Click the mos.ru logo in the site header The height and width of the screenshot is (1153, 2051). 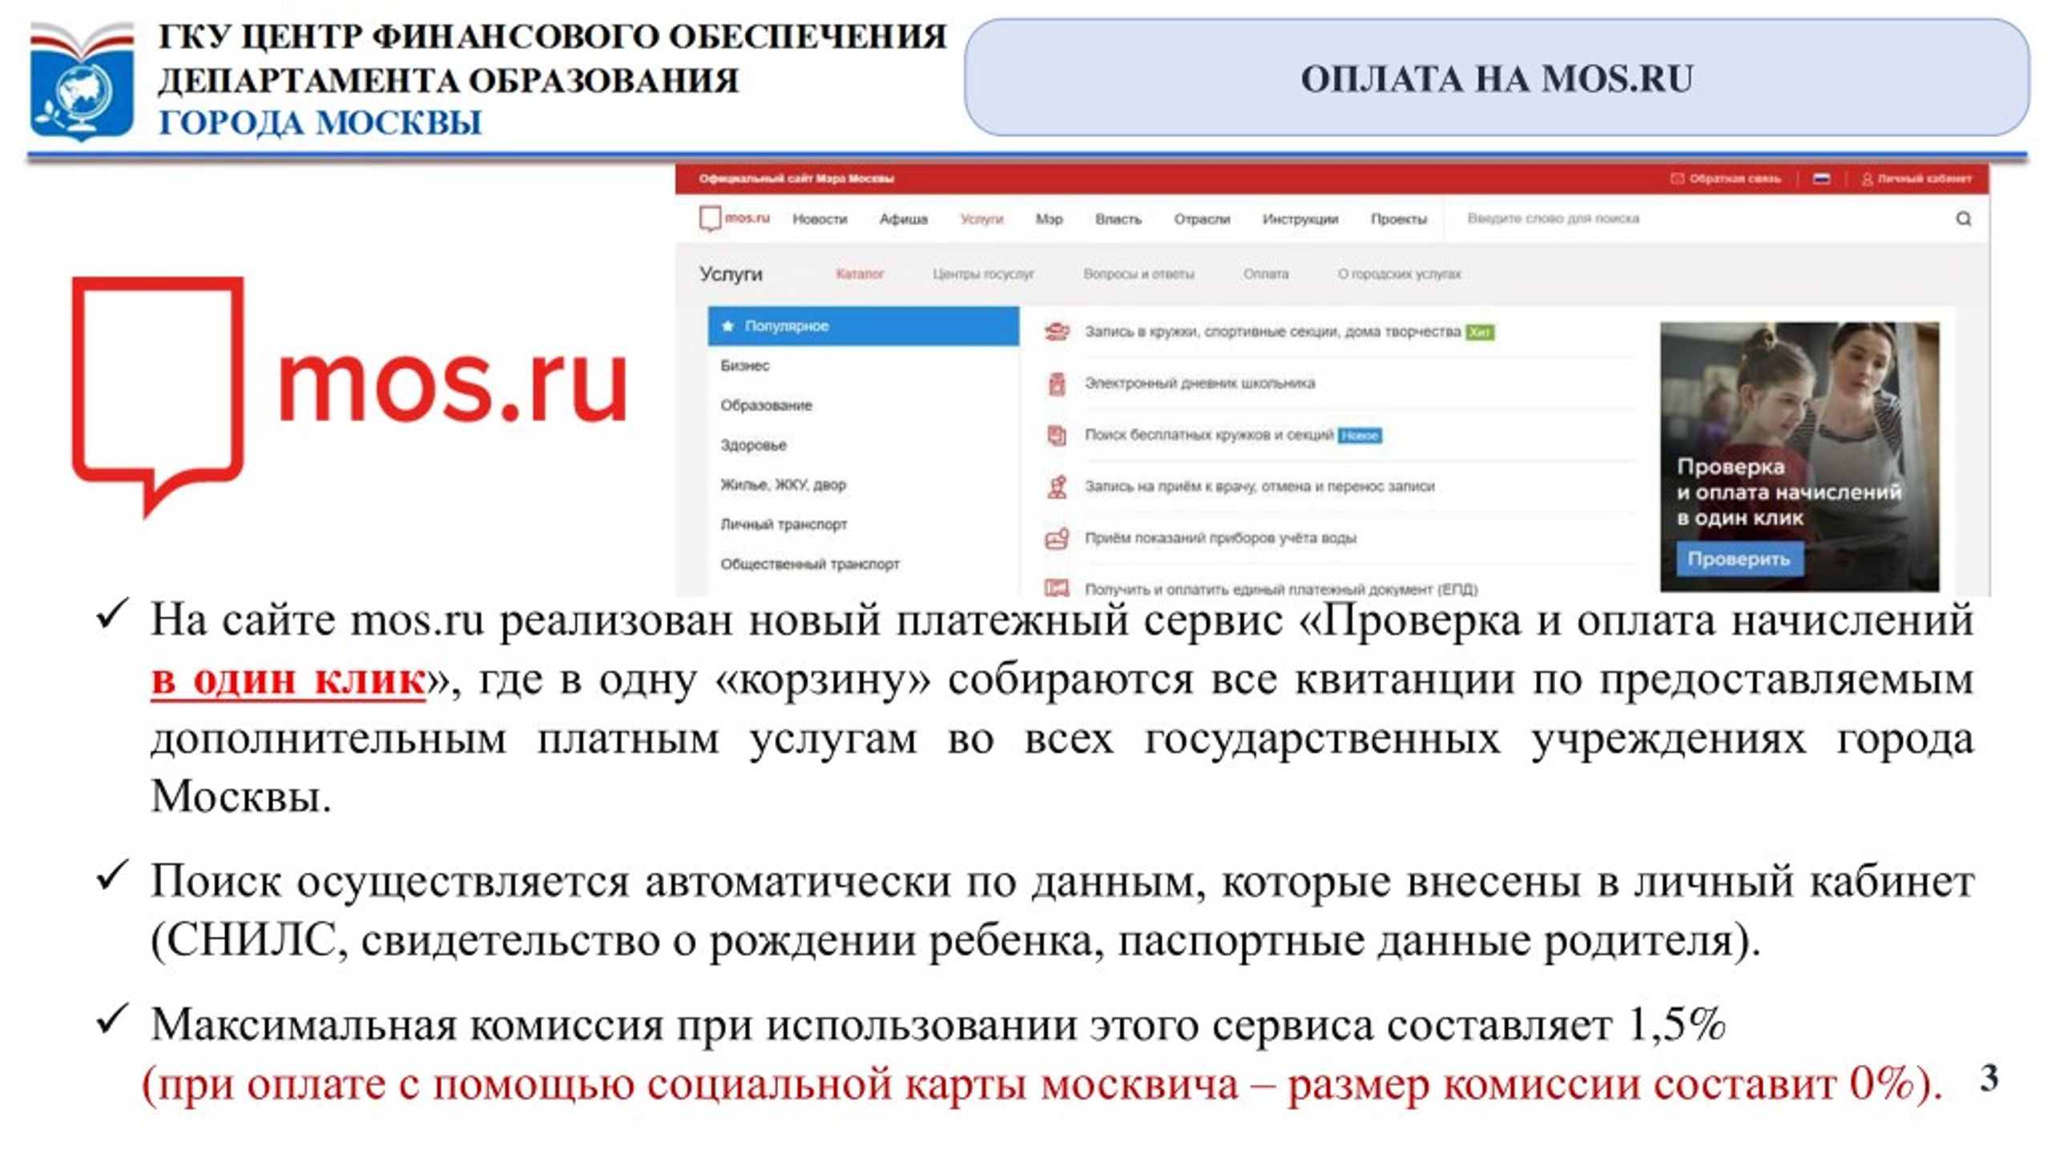(x=735, y=219)
